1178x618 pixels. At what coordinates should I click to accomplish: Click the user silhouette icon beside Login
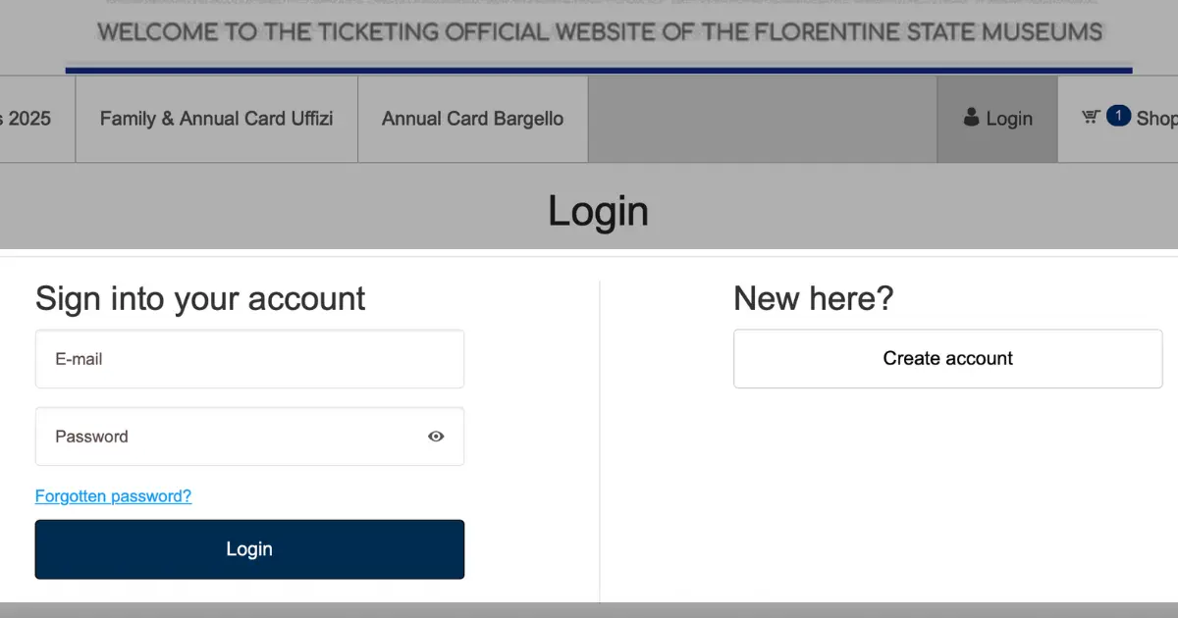pyautogui.click(x=972, y=118)
